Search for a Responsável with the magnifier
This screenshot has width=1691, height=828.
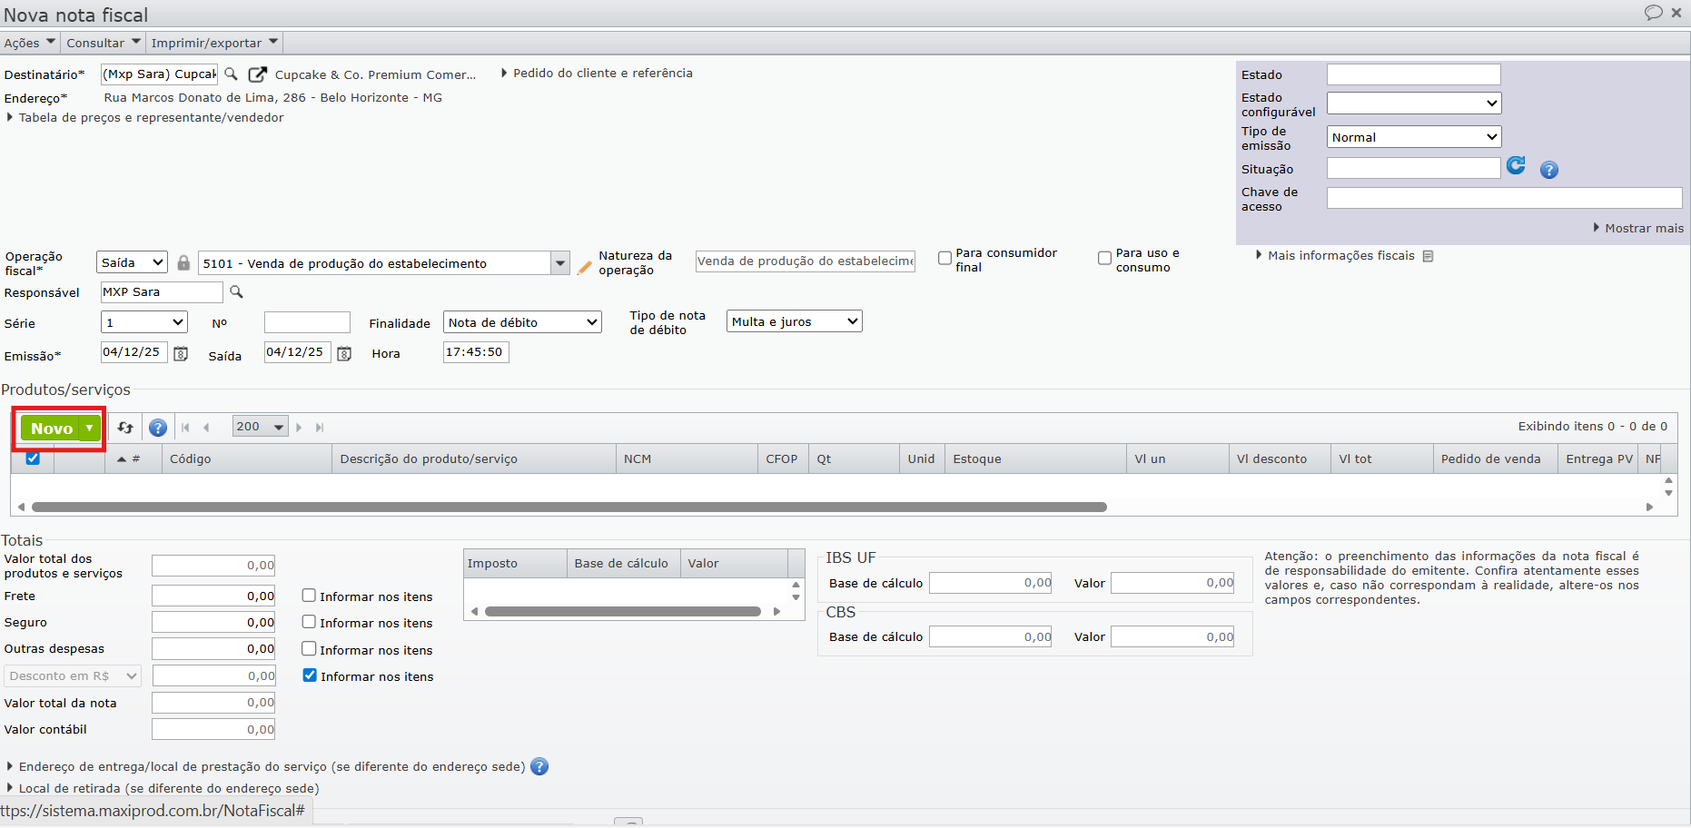point(236,291)
